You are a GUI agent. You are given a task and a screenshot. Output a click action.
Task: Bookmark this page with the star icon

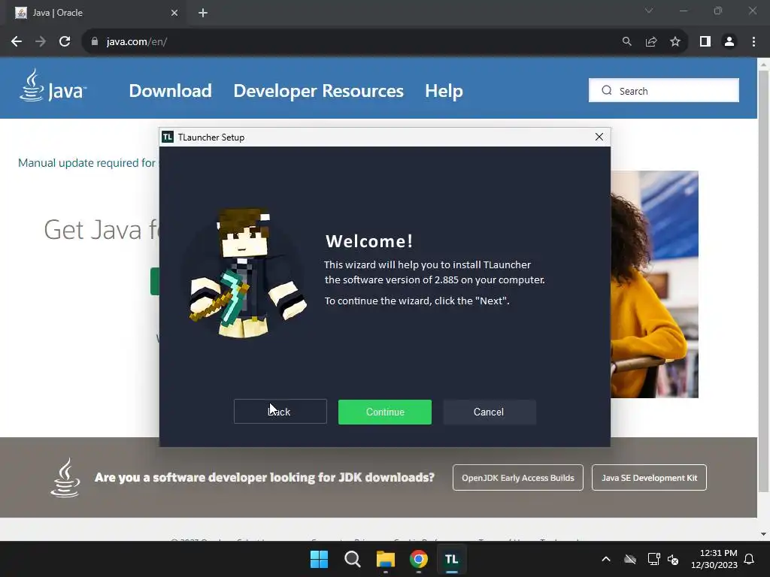(x=675, y=42)
